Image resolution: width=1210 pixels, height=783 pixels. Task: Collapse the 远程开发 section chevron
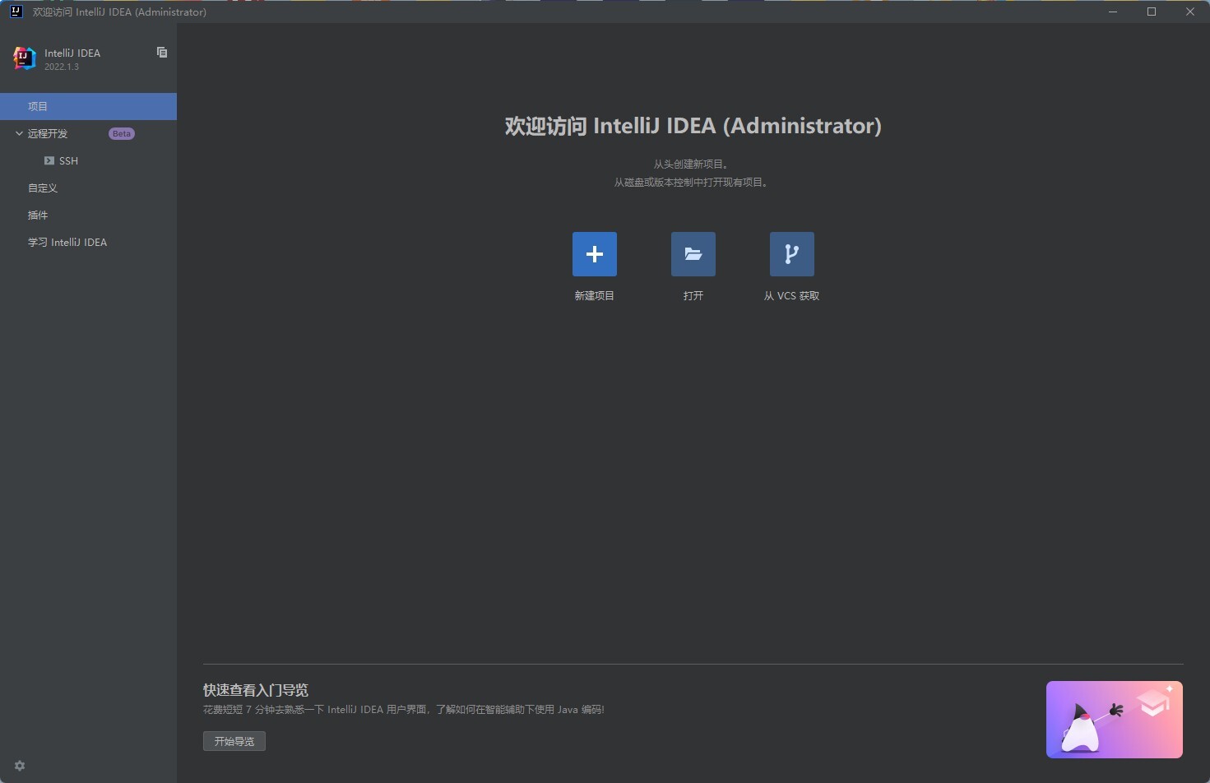pos(19,133)
